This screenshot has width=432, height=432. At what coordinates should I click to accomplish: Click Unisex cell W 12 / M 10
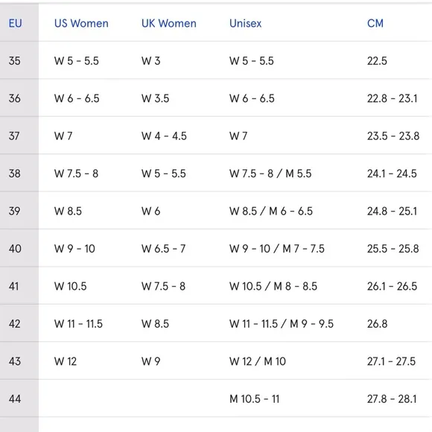click(x=258, y=361)
